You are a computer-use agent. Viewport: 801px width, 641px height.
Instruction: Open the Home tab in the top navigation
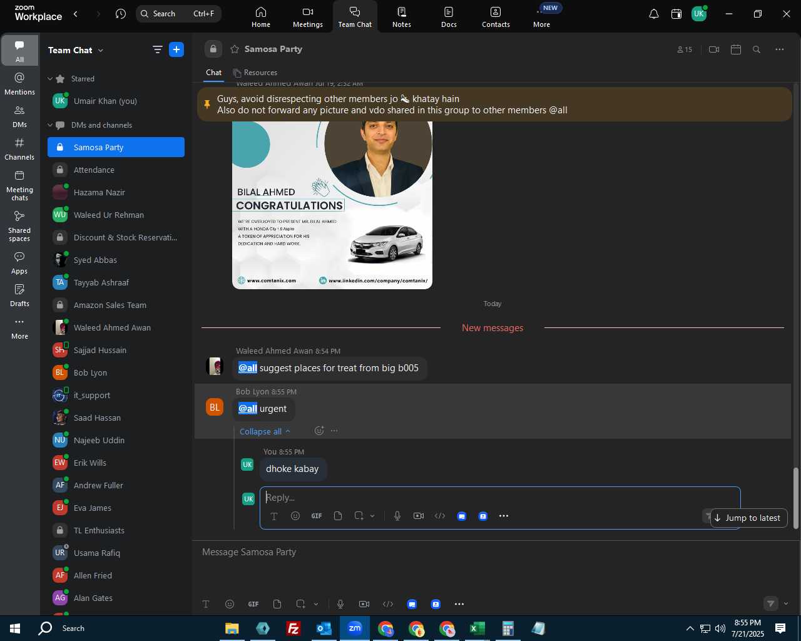point(261,17)
